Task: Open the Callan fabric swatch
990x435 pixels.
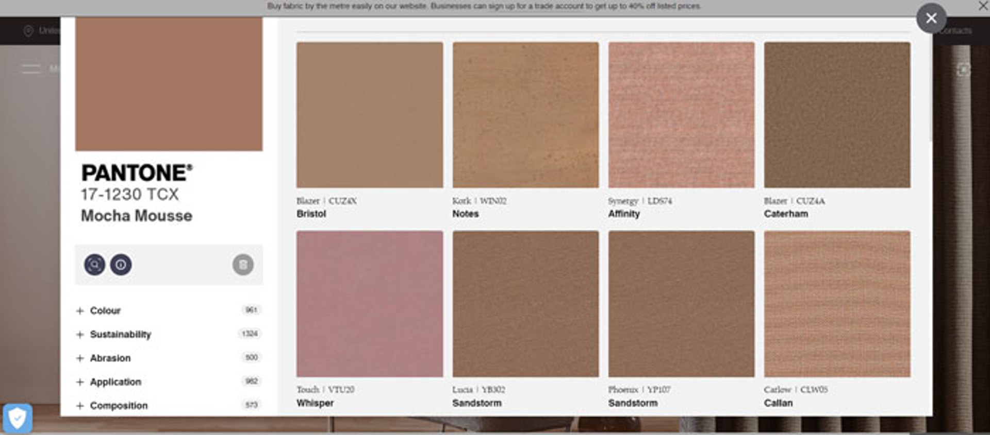Action: pos(837,304)
